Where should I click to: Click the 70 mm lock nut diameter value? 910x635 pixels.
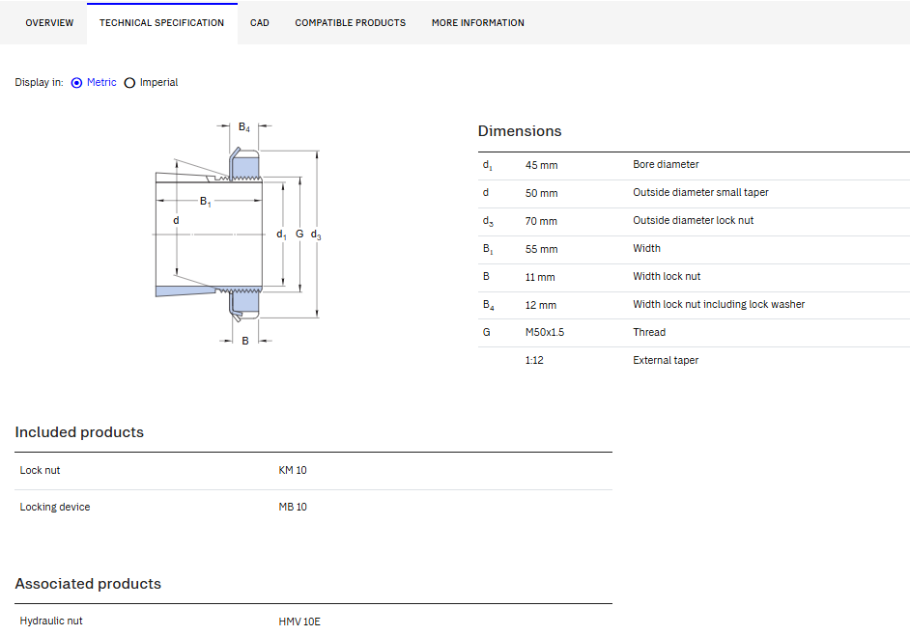pos(541,221)
